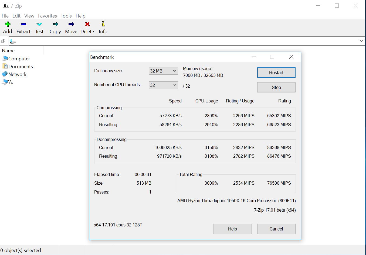Open the File menu

click(x=5, y=16)
